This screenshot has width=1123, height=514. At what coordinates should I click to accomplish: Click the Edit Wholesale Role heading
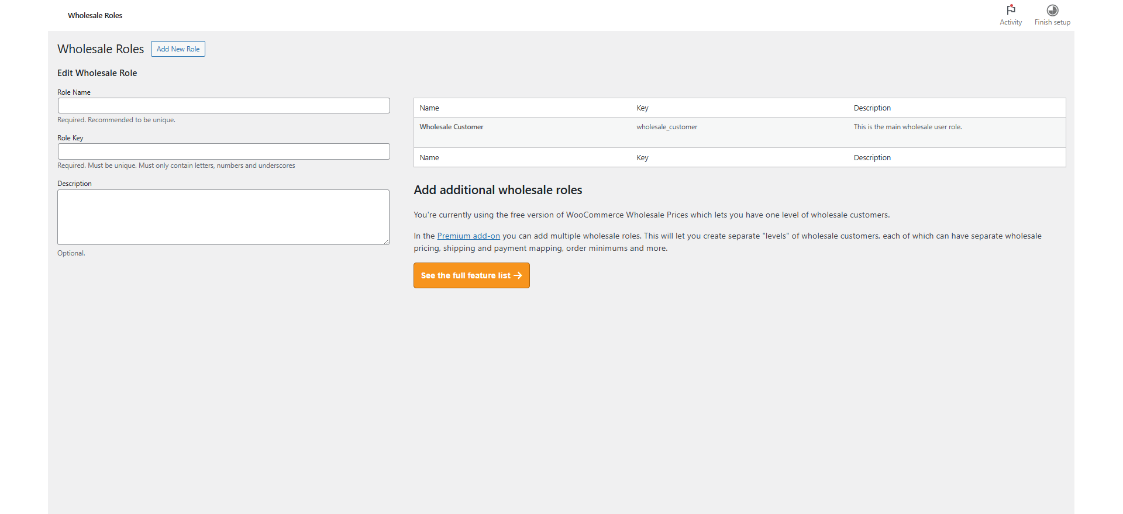97,73
